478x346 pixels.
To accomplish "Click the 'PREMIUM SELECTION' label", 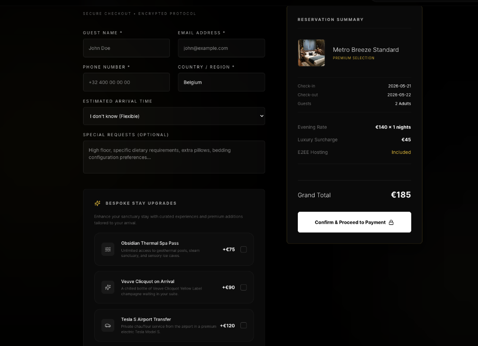I will click(x=354, y=58).
